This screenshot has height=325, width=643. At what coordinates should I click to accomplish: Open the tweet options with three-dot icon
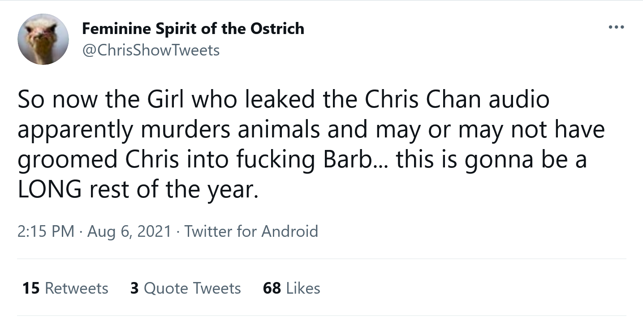point(617,27)
